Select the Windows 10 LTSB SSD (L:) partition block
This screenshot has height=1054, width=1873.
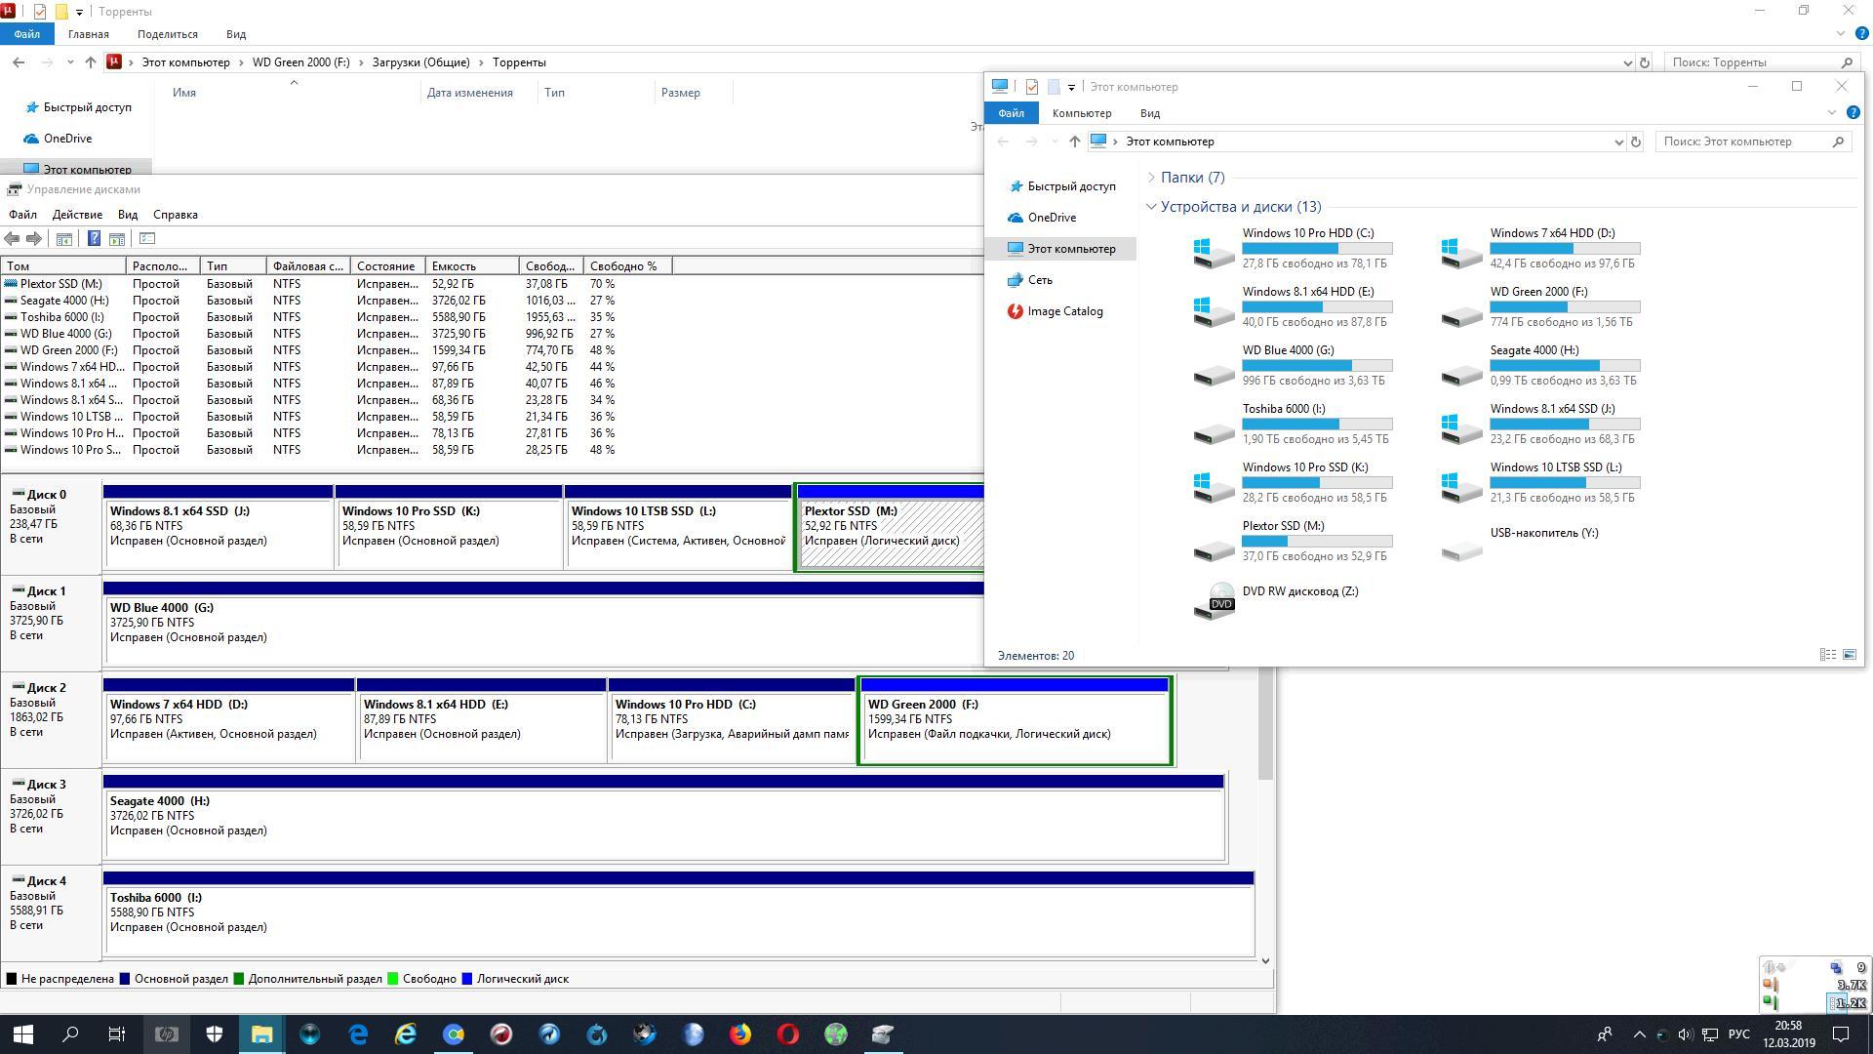(678, 527)
